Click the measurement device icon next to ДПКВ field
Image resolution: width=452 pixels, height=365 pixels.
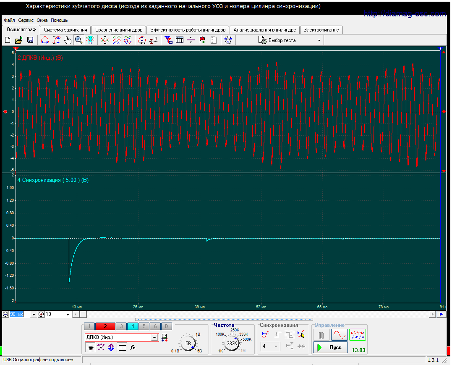[165, 338]
